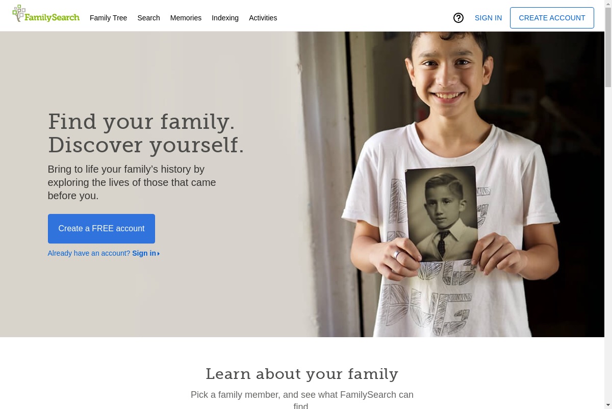Click the blue Create a FREE account button
The width and height of the screenshot is (612, 409).
(101, 229)
